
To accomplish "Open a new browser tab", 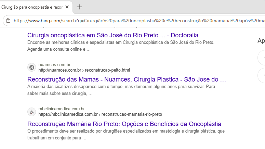I will [x=79, y=7].
